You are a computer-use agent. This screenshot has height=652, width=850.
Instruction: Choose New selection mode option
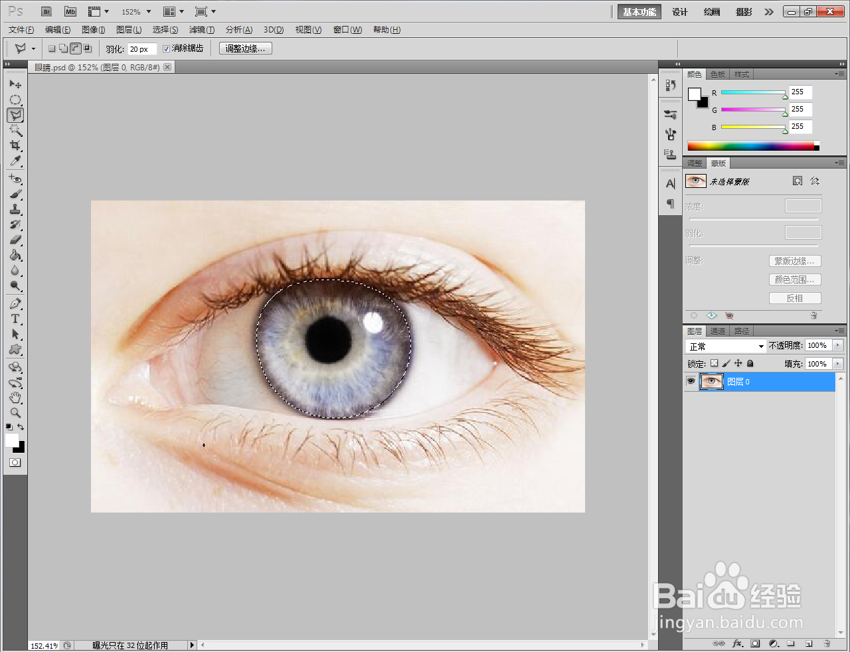point(52,48)
